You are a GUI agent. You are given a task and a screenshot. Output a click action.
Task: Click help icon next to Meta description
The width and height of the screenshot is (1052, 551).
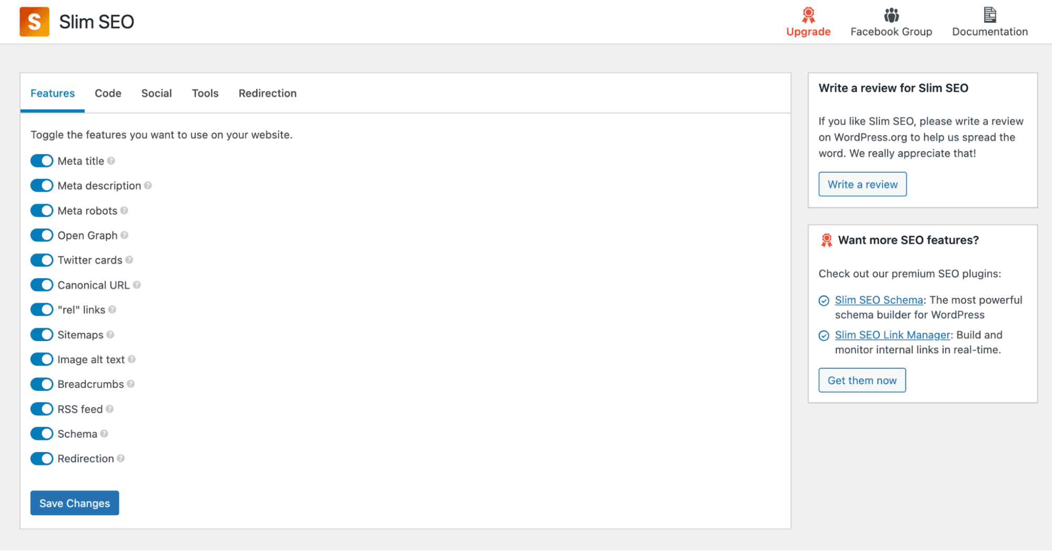tap(148, 186)
